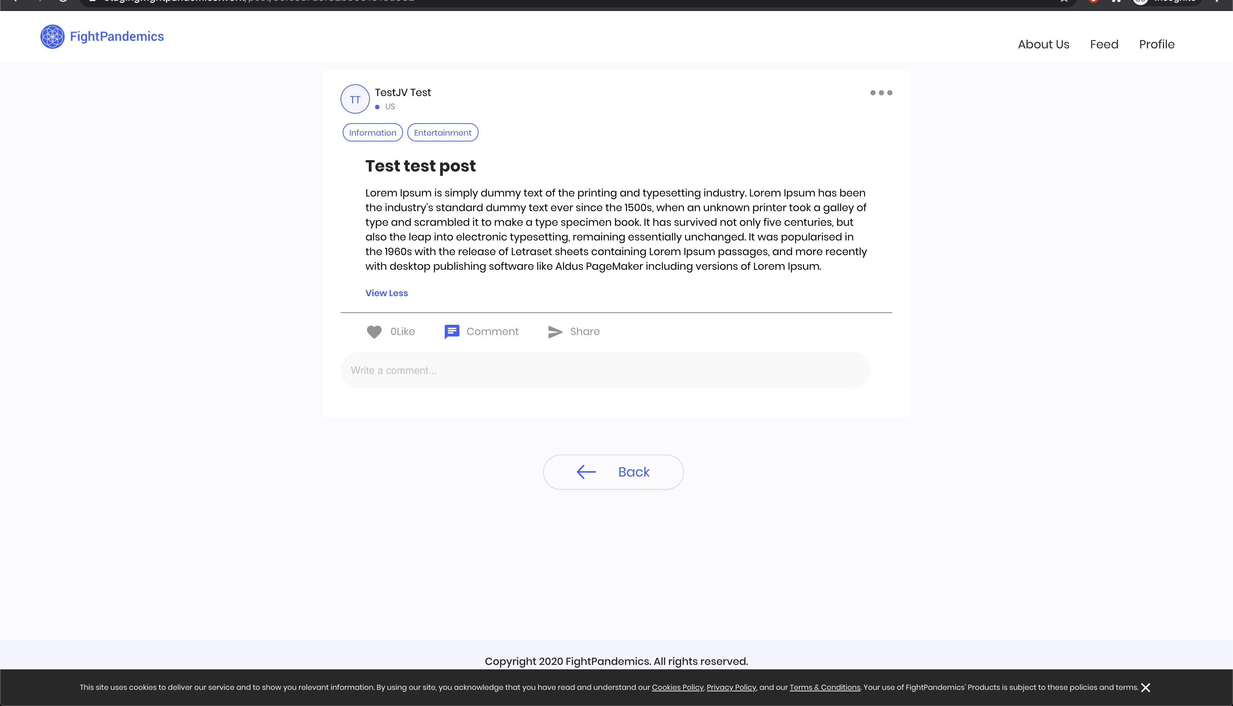Collapse post with View Less
Screen dimensions: 1233x706
386,293
